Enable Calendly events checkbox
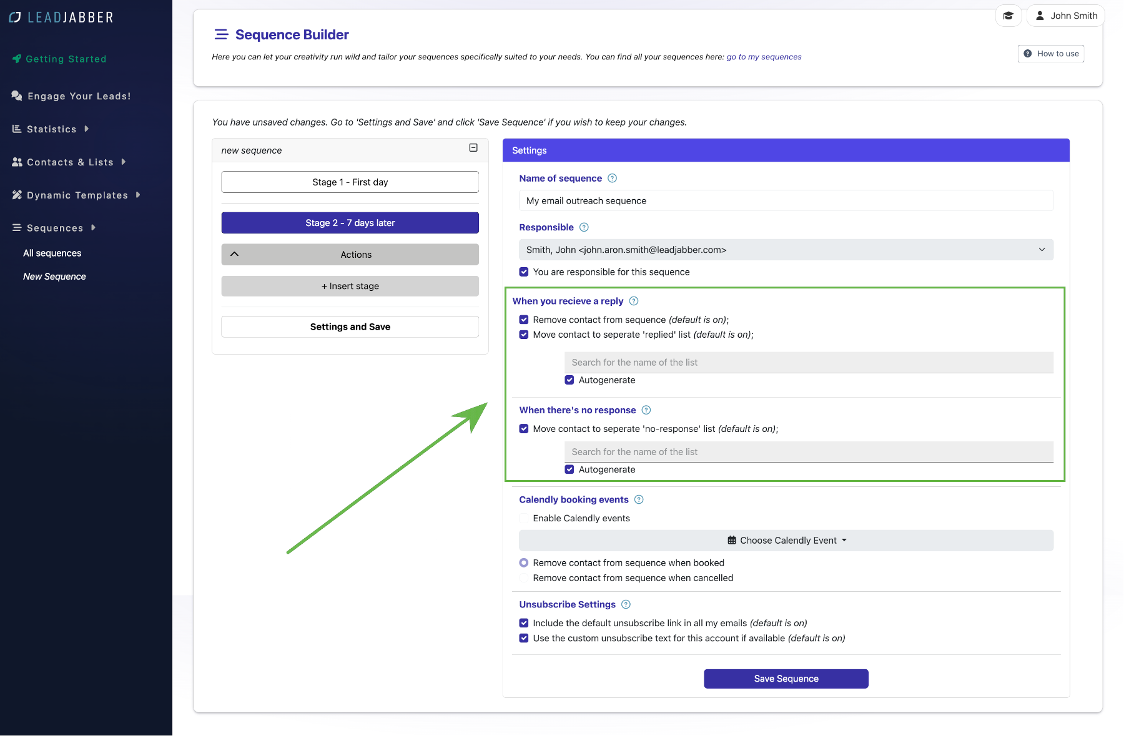Image resolution: width=1124 pixels, height=736 pixels. point(524,518)
